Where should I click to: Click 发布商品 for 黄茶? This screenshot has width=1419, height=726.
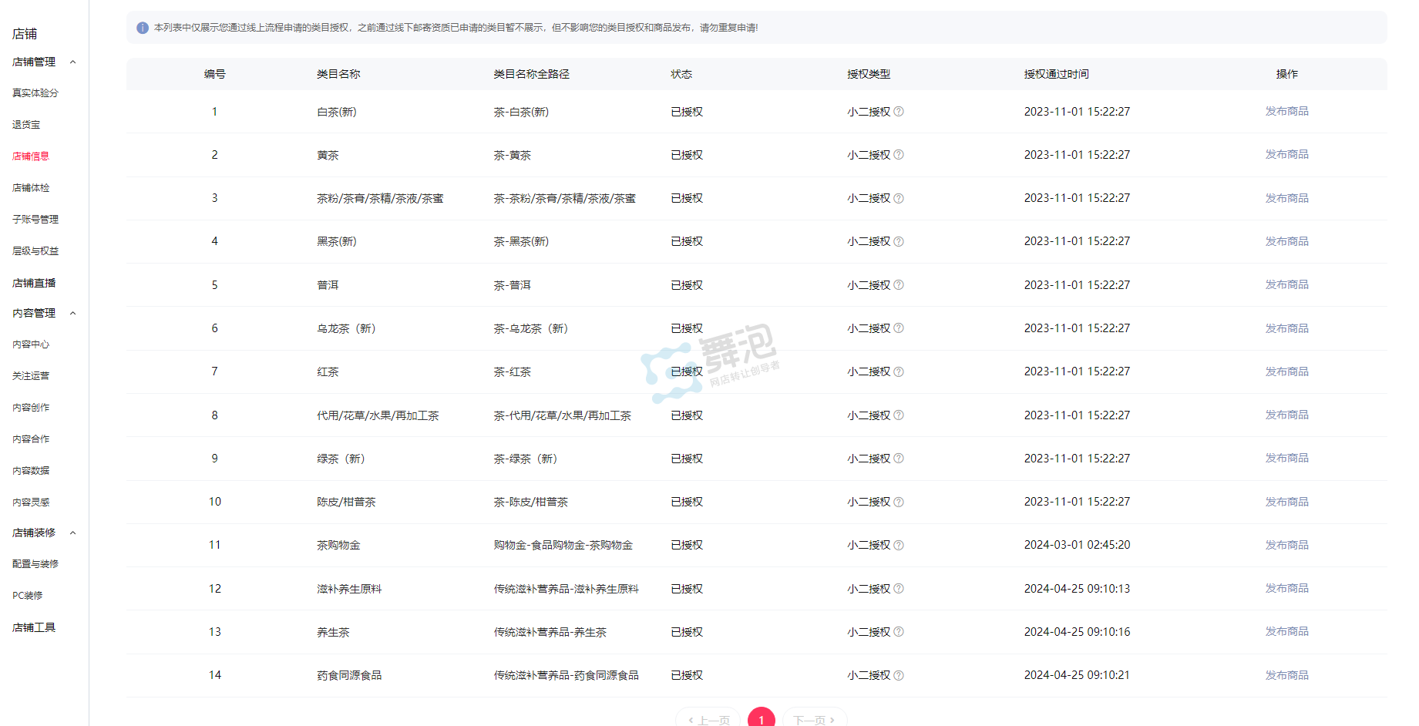1287,154
